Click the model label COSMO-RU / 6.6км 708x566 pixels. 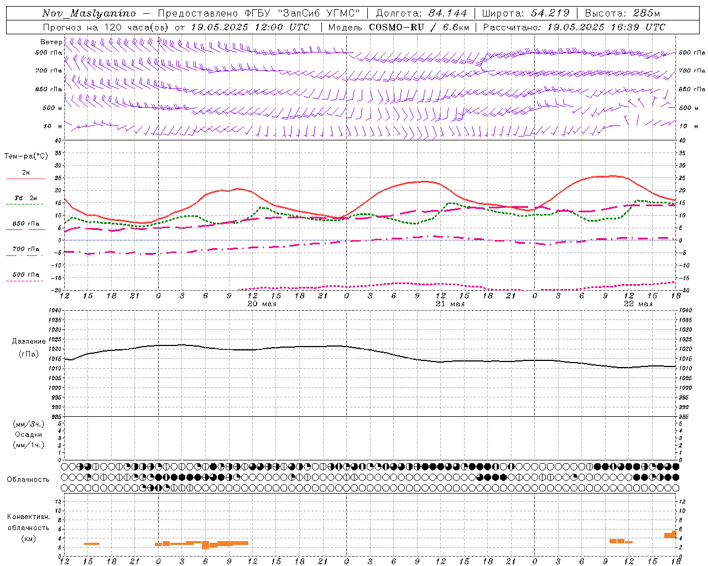click(x=419, y=27)
